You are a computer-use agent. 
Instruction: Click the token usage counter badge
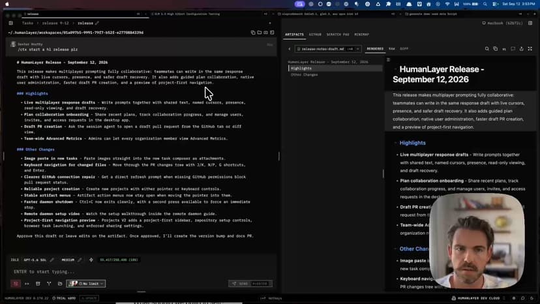click(x=119, y=260)
